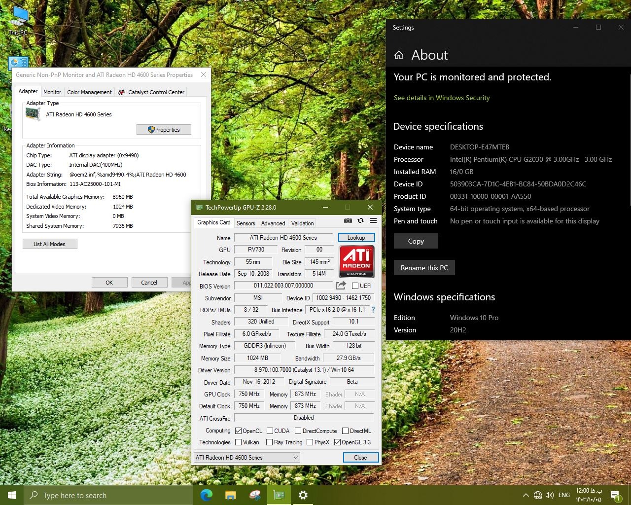
Task: Click the ATI Radeon logo image
Action: 356,261
